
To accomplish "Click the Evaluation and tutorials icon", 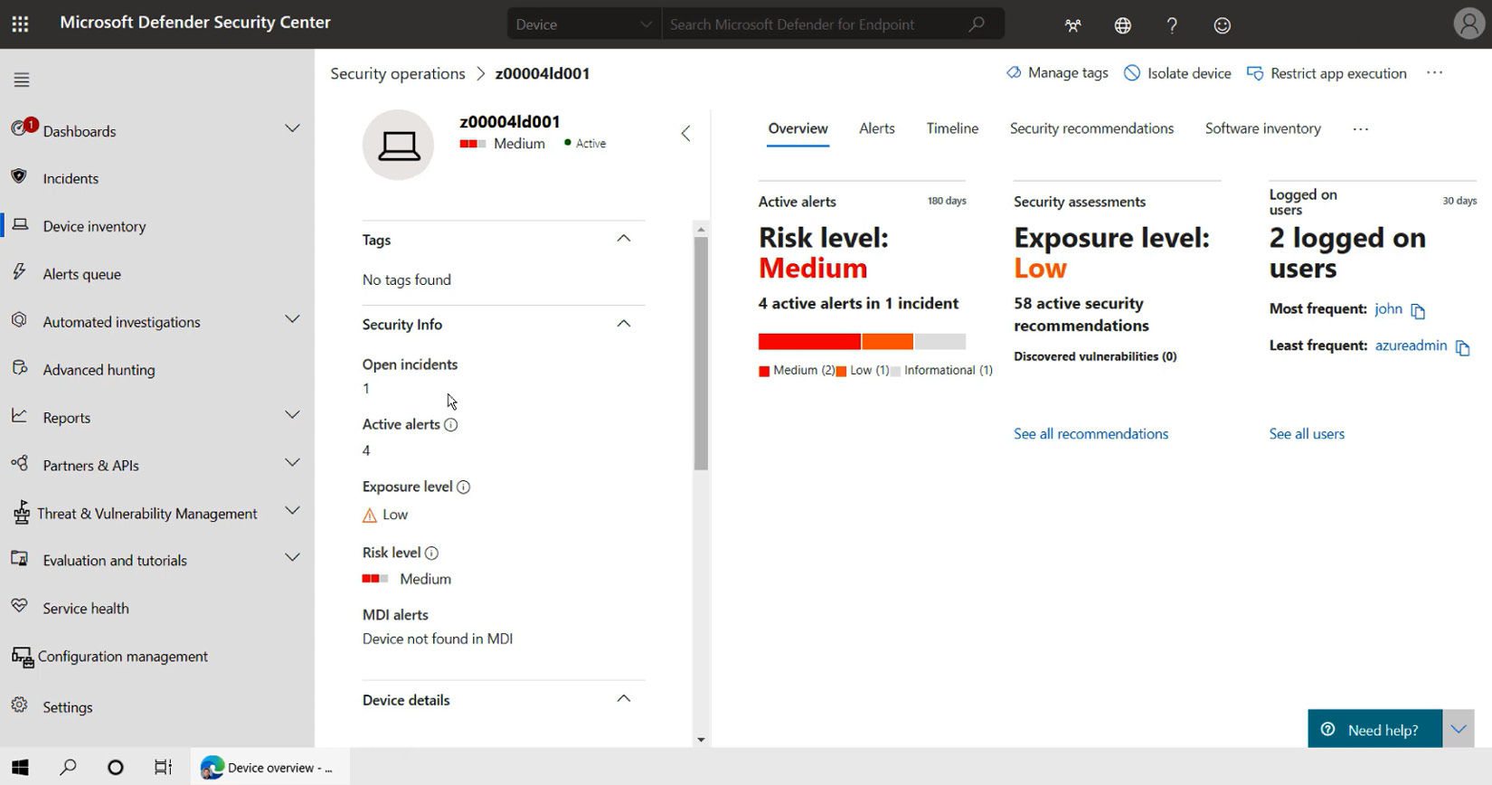I will pos(19,558).
